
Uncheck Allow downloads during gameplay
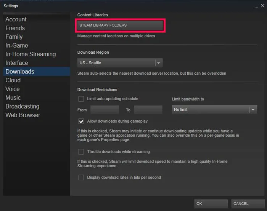click(x=81, y=121)
